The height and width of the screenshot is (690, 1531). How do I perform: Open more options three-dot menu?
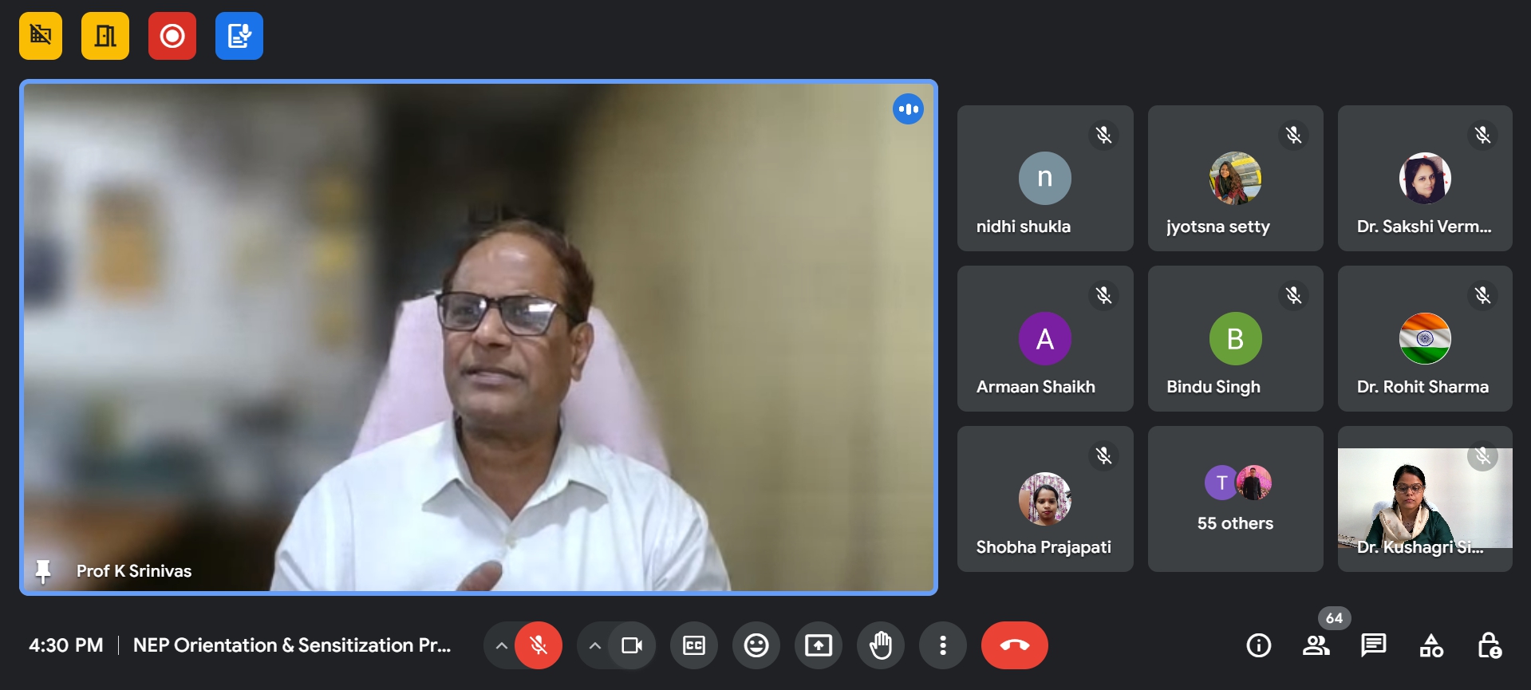tap(942, 645)
